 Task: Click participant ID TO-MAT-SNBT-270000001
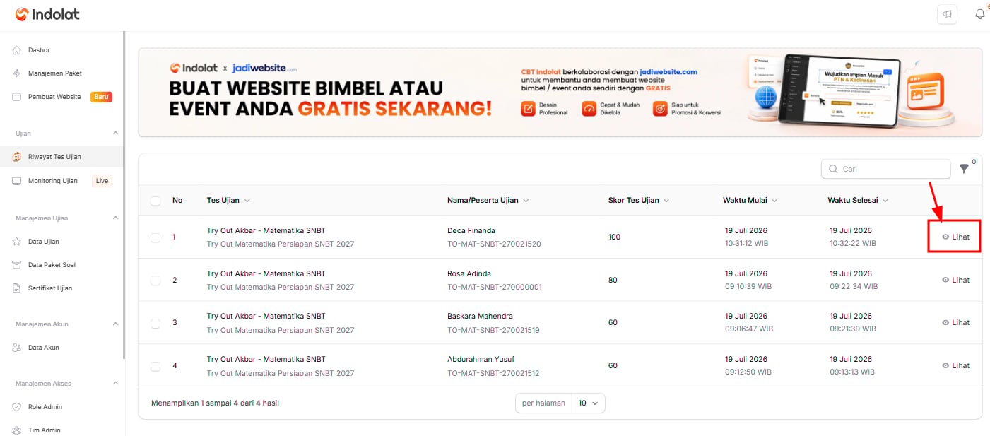tap(495, 287)
